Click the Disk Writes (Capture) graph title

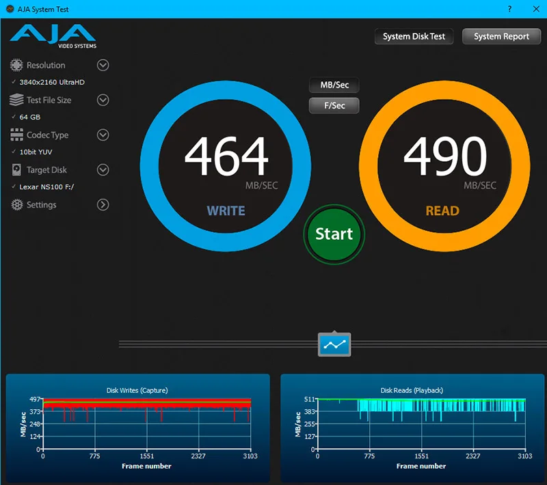[x=137, y=390]
